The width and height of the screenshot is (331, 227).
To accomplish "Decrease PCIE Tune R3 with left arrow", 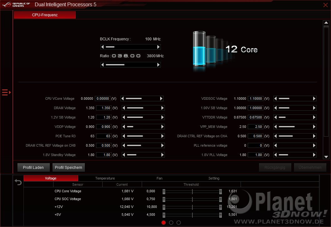I will (124, 136).
